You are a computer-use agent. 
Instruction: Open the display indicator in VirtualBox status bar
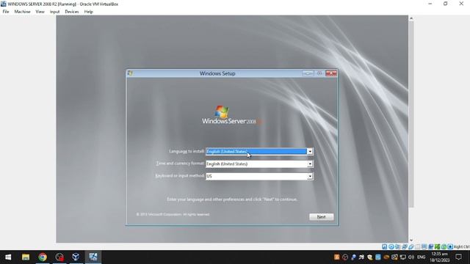point(424,246)
